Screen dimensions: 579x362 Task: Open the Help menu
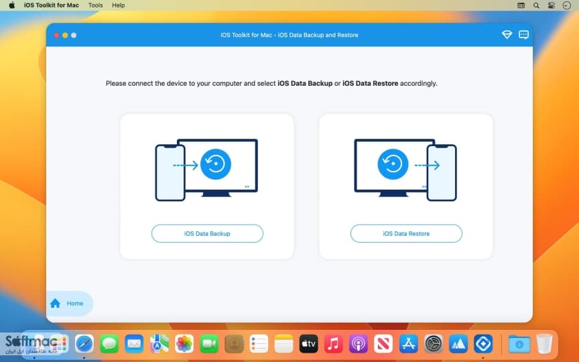click(118, 5)
